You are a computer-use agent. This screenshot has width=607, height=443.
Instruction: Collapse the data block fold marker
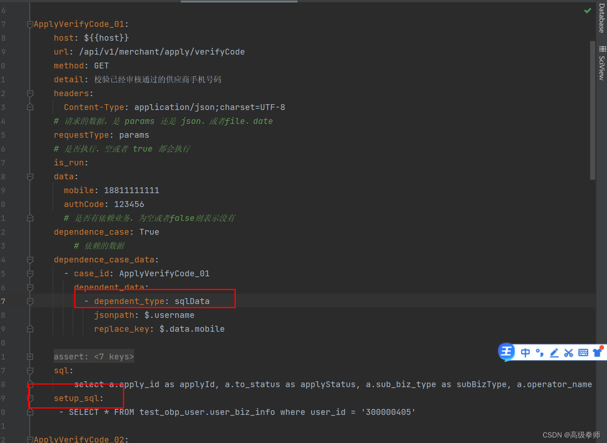(30, 176)
